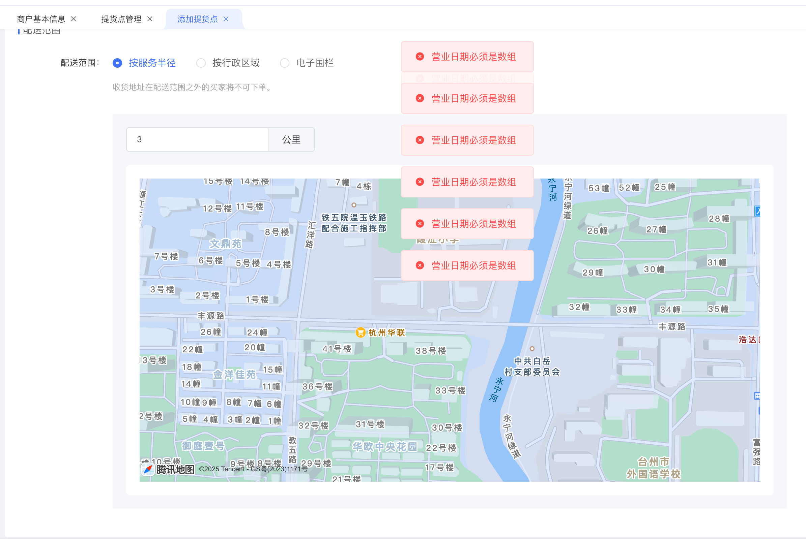Viewport: 806px width, 539px height.
Task: Select the 按行政区域 radio option
Action: (201, 63)
